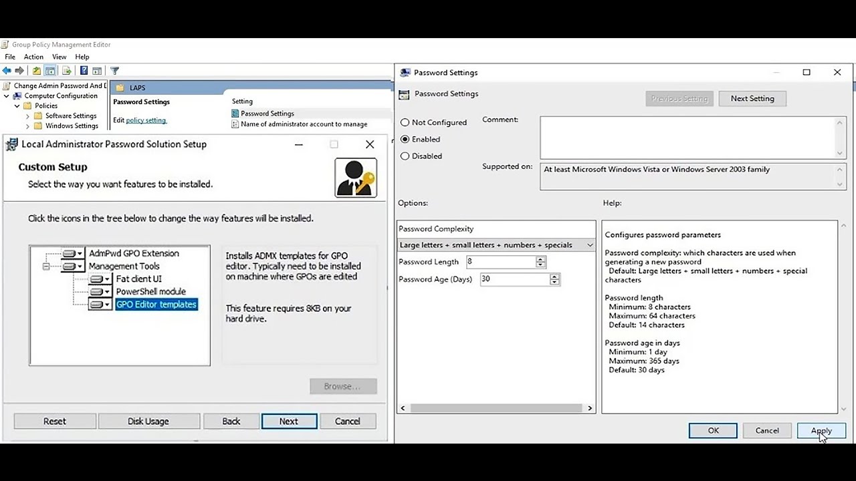
Task: Click the LAPS folder icon in the header
Action: (120, 88)
